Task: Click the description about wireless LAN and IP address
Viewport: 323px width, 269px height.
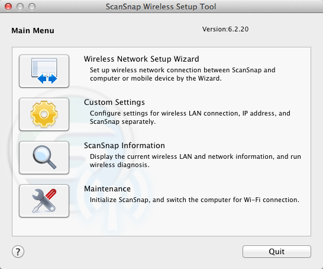Action: pos(190,117)
